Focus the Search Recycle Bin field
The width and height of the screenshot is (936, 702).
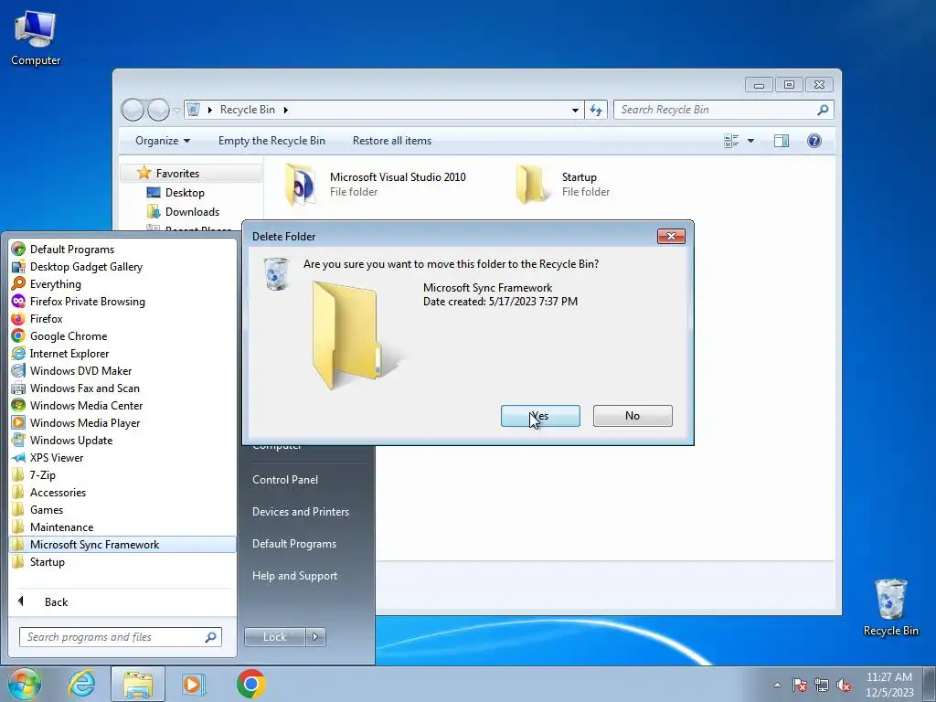tap(724, 110)
